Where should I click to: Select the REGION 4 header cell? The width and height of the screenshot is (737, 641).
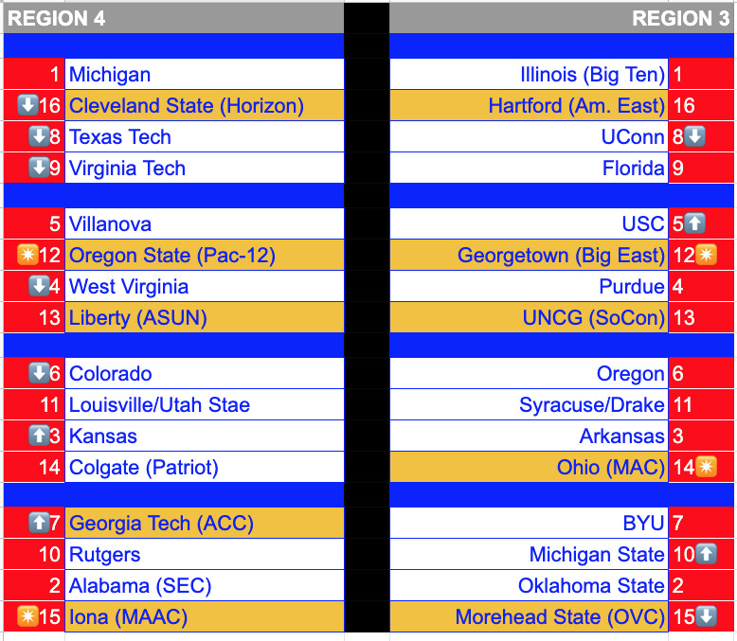pos(173,18)
